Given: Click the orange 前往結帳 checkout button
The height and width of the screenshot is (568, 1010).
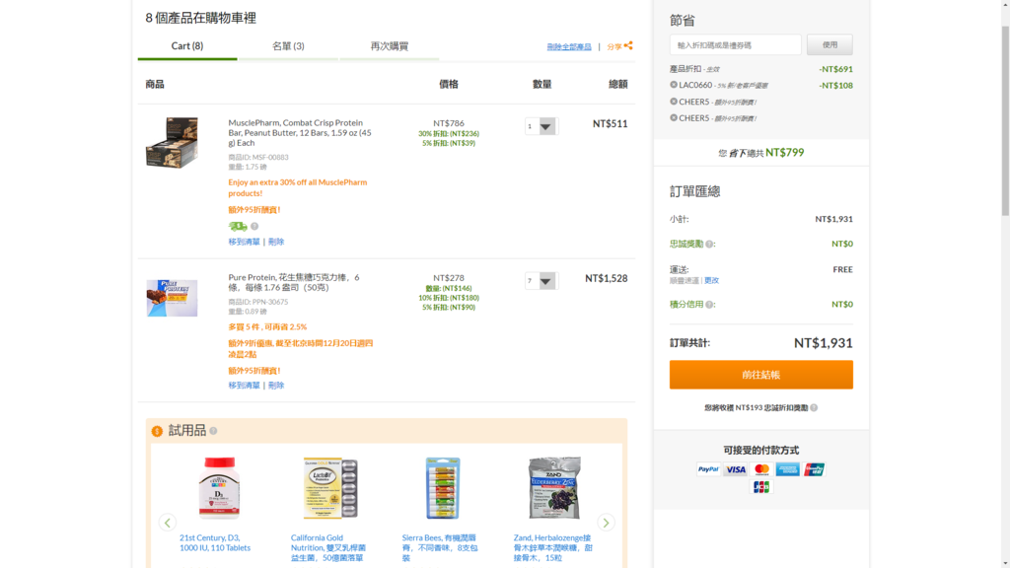Looking at the screenshot, I should click(x=760, y=375).
